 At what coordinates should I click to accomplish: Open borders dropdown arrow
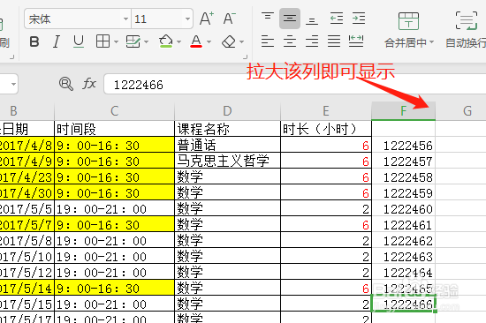click(117, 41)
